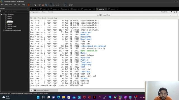
Task: Click the volume icon in the GNOME panel
Action: pos(174,12)
